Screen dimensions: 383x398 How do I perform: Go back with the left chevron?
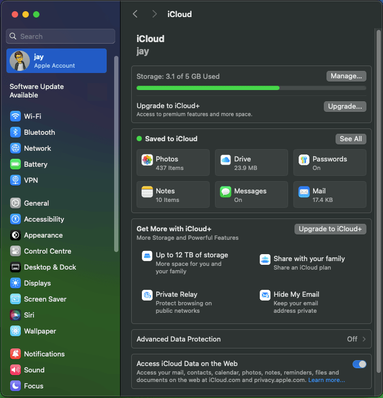pyautogui.click(x=135, y=14)
